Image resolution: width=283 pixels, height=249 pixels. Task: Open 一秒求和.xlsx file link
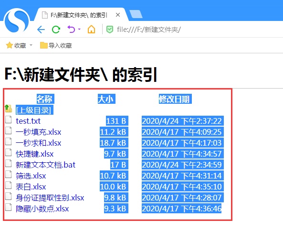click(x=39, y=143)
